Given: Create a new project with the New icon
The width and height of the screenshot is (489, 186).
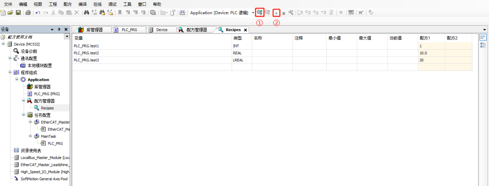Looking at the screenshot, I should 3,13.
